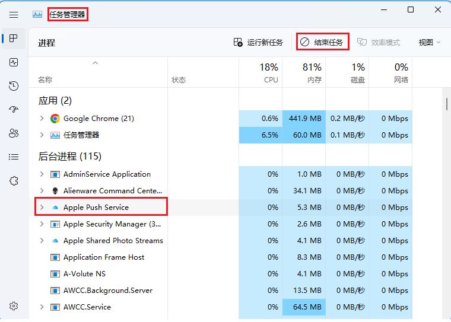
Task: Expand the Apple Push Service entry
Action: tap(42, 208)
